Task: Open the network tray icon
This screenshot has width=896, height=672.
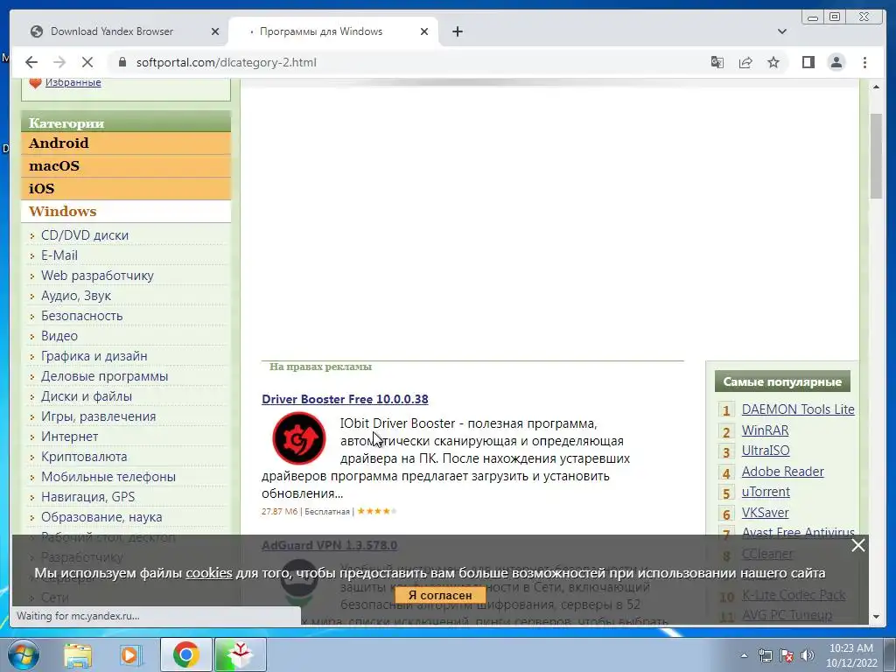Action: tap(765, 655)
